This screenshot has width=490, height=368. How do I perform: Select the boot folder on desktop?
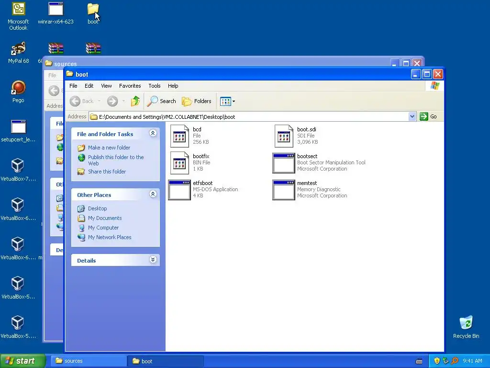point(93,14)
